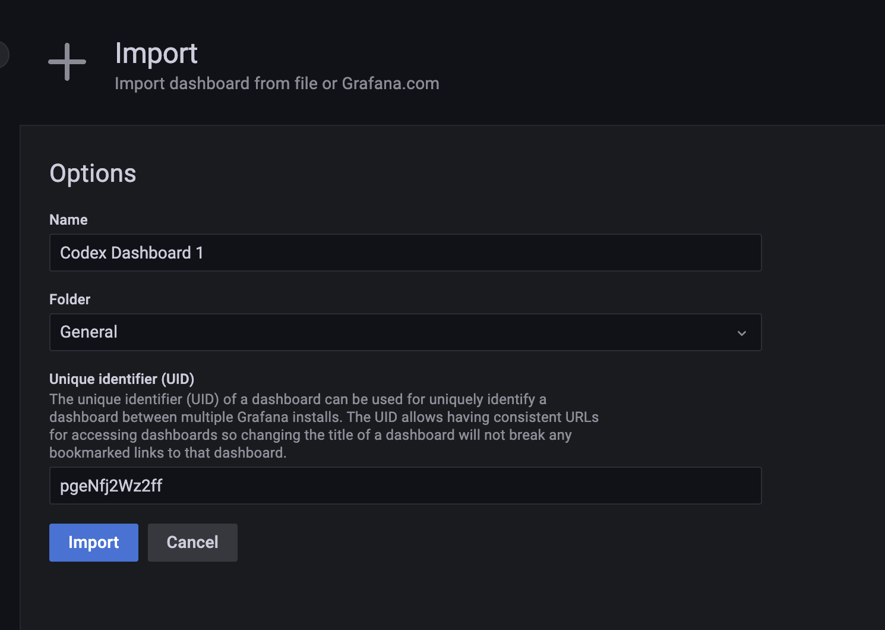Click the chevron arrow in Folder dropdown
Screen dimensions: 885x630
click(741, 333)
